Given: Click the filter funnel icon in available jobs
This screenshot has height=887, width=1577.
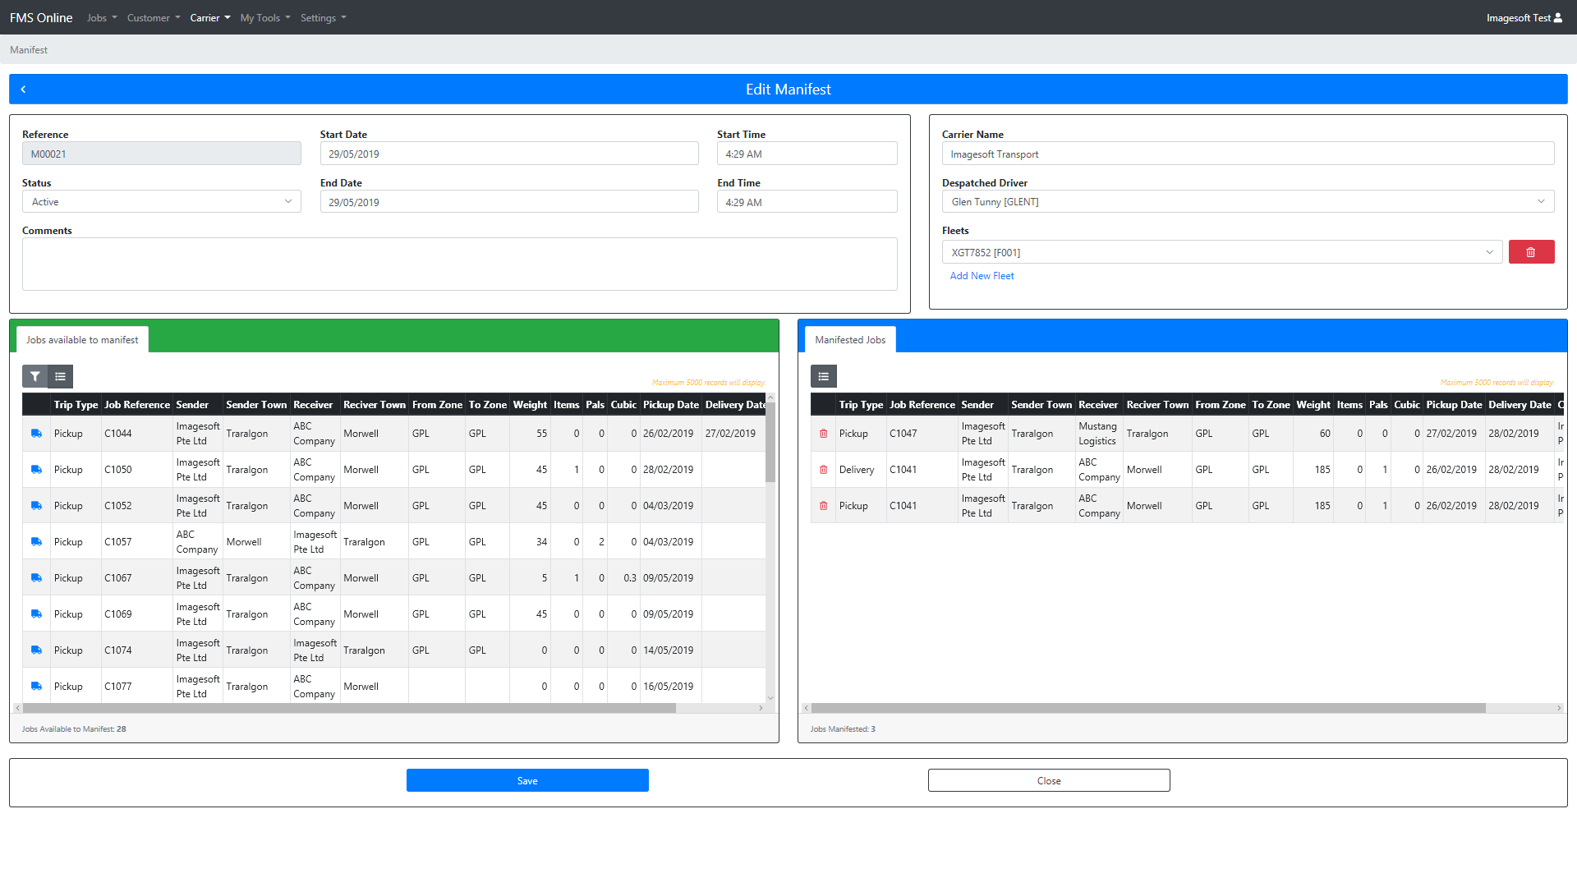Looking at the screenshot, I should [x=34, y=376].
